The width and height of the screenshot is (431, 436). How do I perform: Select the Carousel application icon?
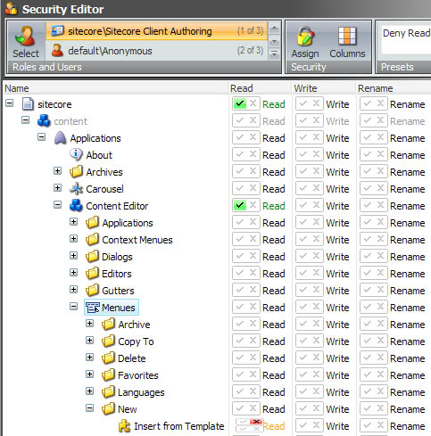pyautogui.click(x=76, y=189)
